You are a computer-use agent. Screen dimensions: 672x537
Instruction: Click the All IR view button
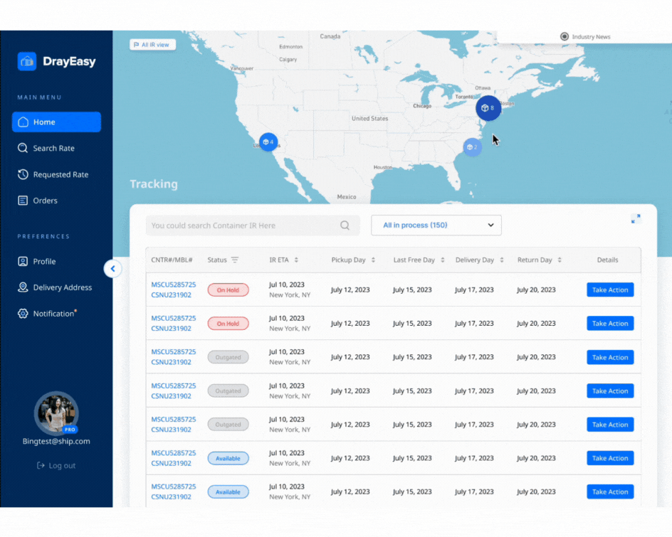coord(152,45)
